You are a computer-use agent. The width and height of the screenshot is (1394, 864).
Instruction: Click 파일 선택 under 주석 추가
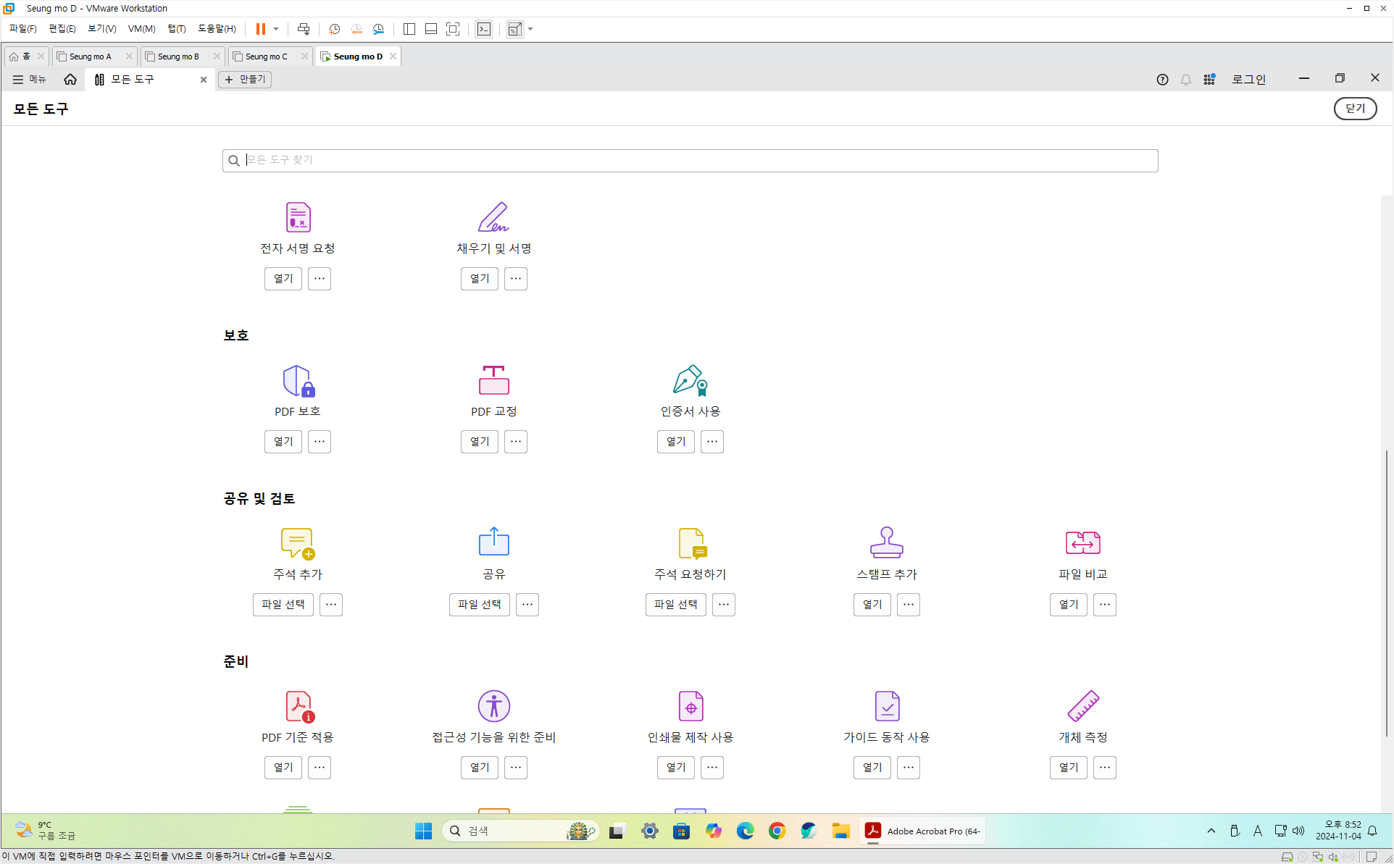click(283, 604)
